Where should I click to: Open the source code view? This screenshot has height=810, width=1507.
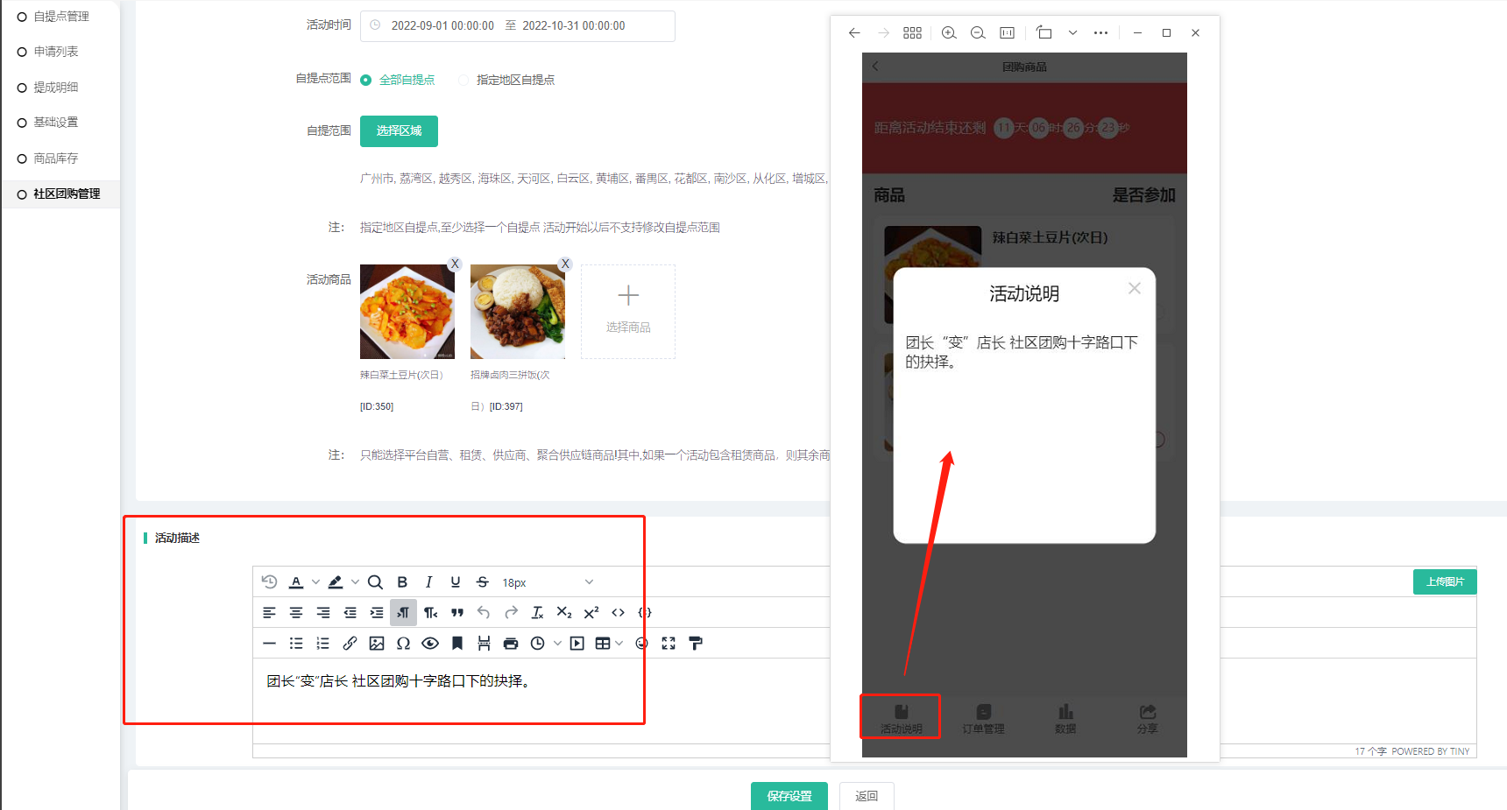click(x=618, y=613)
